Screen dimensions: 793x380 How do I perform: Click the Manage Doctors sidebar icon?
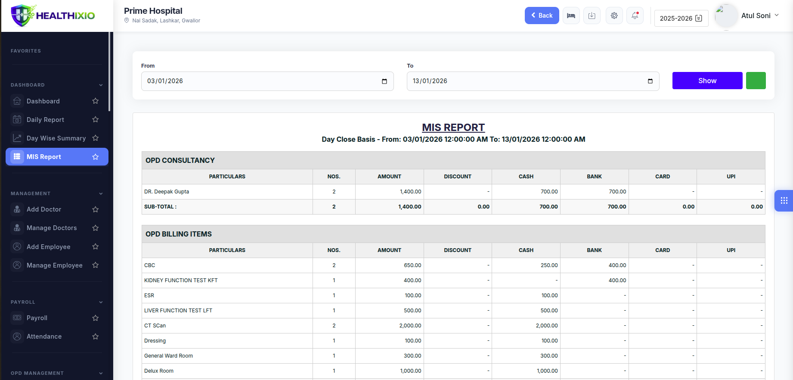click(17, 227)
